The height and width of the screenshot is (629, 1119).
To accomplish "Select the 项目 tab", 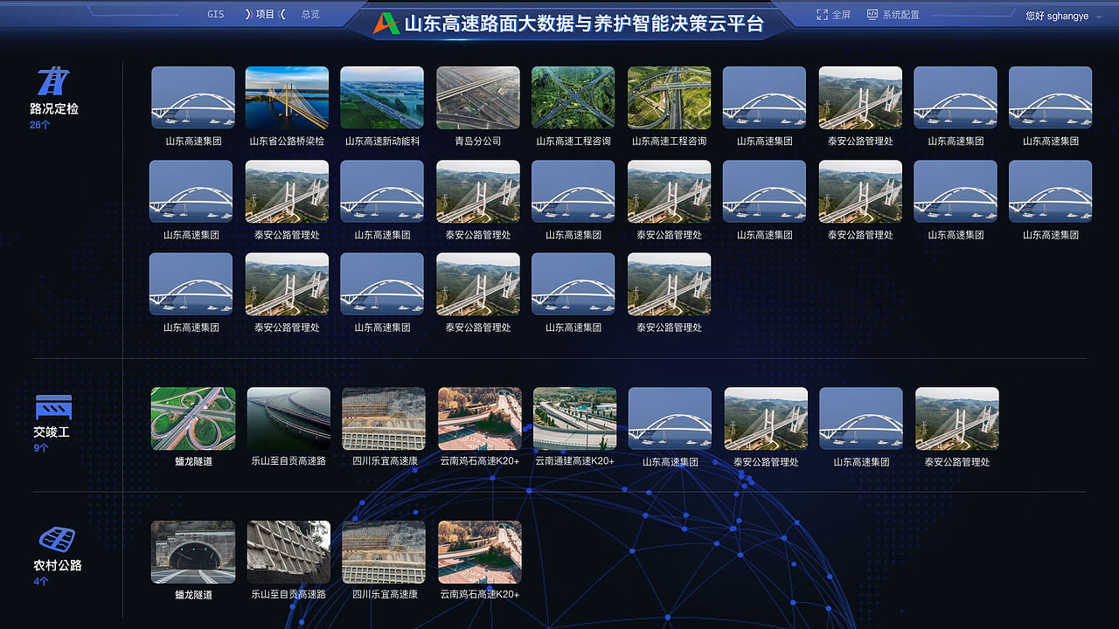I will pyautogui.click(x=265, y=15).
